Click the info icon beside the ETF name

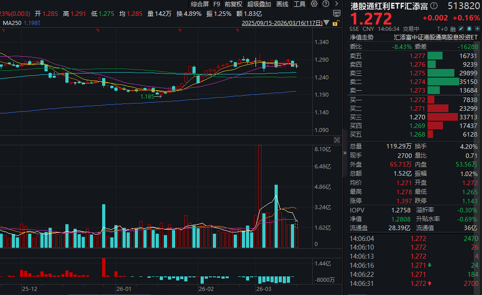[434, 6]
